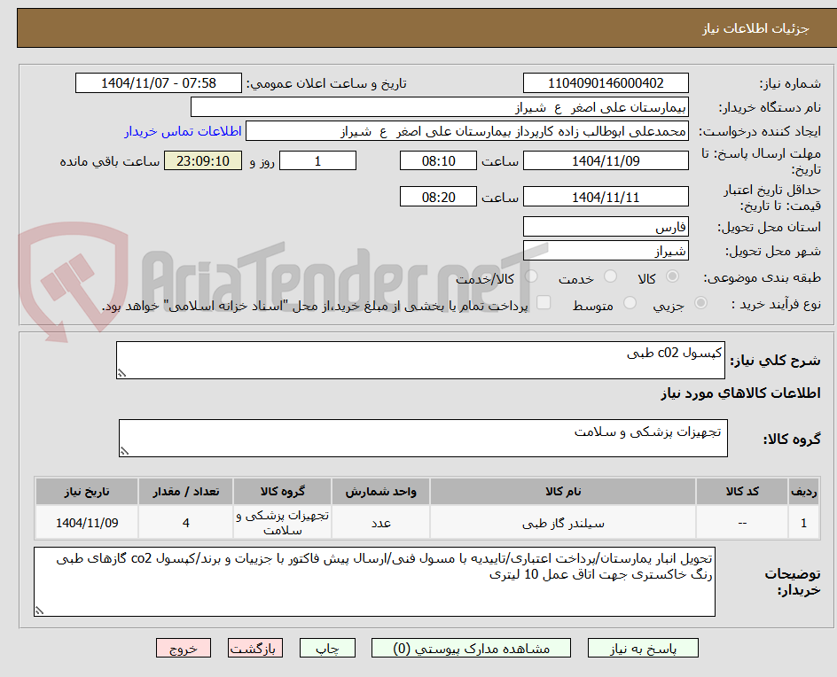Click the تاریخ نیاز column header
The width and height of the screenshot is (837, 677).
tap(87, 491)
